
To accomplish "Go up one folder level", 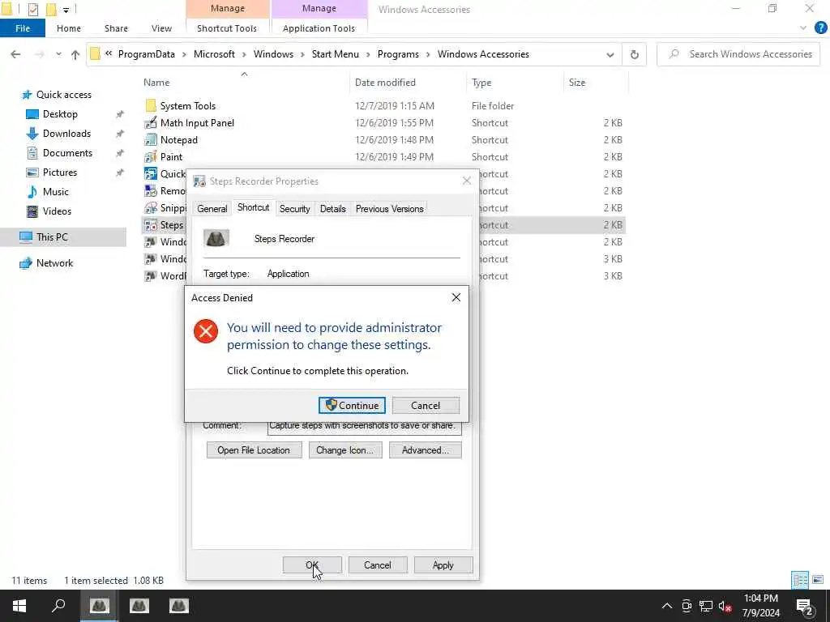I will point(75,54).
